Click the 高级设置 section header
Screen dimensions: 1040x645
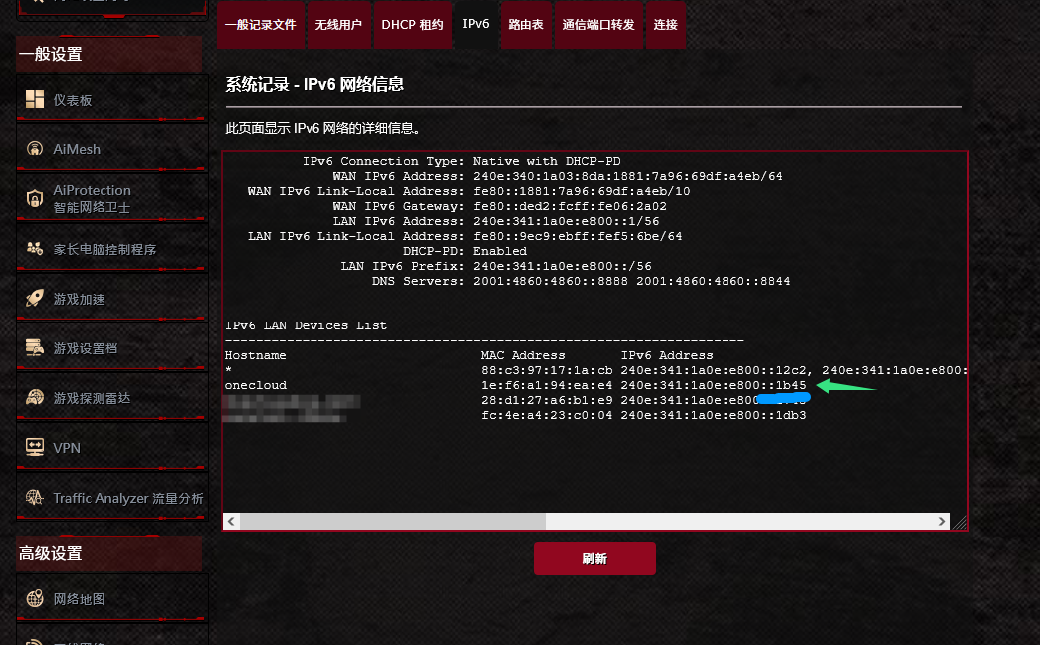pos(109,553)
